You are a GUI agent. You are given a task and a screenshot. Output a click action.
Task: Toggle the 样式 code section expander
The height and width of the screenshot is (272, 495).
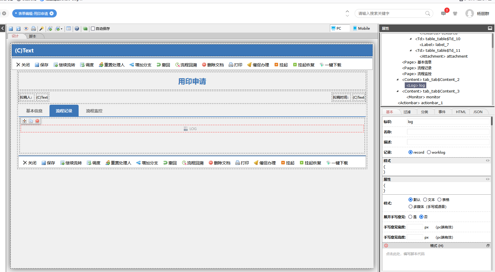pos(488,161)
